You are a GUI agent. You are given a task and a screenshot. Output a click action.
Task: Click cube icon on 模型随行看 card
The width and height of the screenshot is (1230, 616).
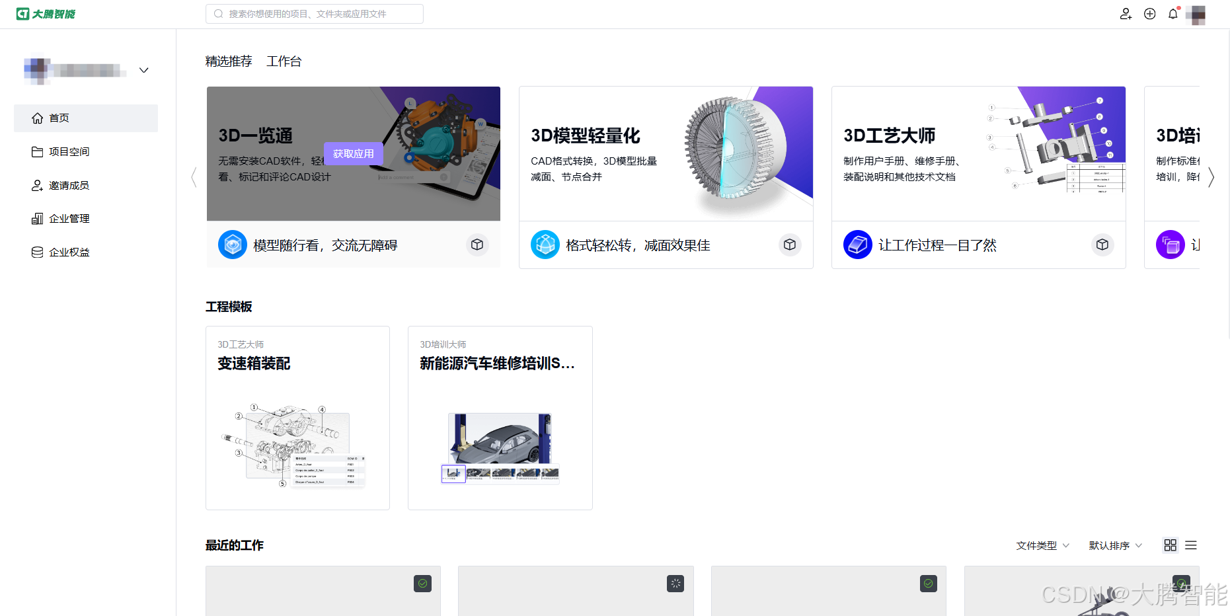477,245
